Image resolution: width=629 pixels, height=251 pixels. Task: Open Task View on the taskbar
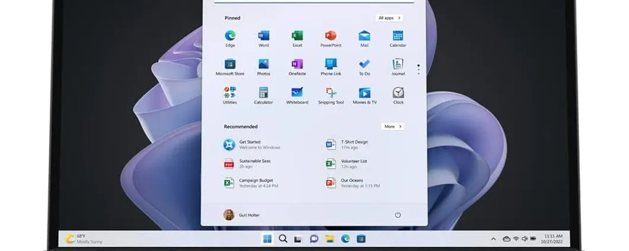298,239
